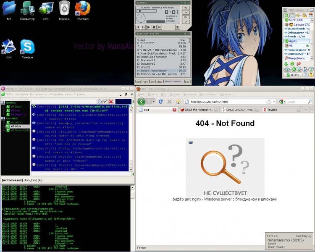
Task: Open the Firefox shortcut on the desktop
Action: 83,10
